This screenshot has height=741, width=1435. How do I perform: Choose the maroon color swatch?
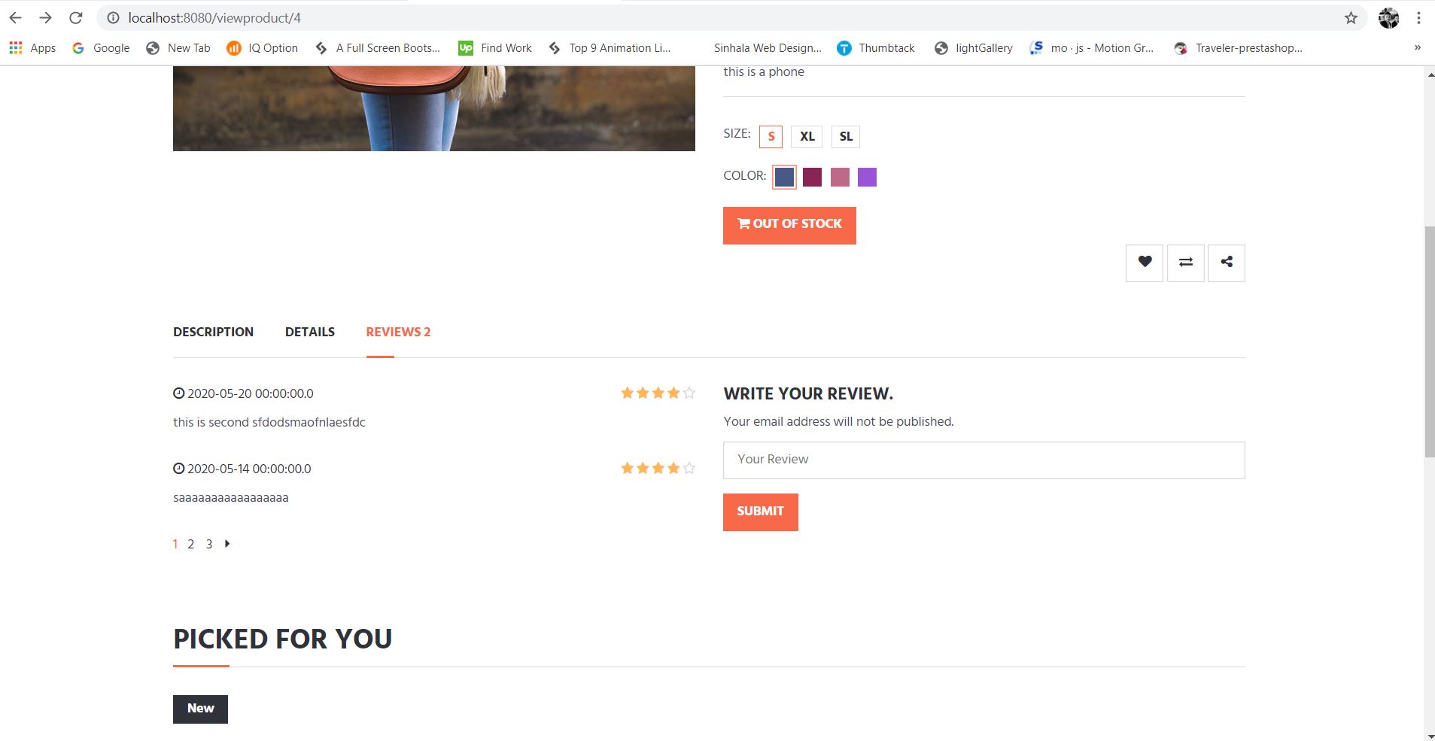point(812,178)
